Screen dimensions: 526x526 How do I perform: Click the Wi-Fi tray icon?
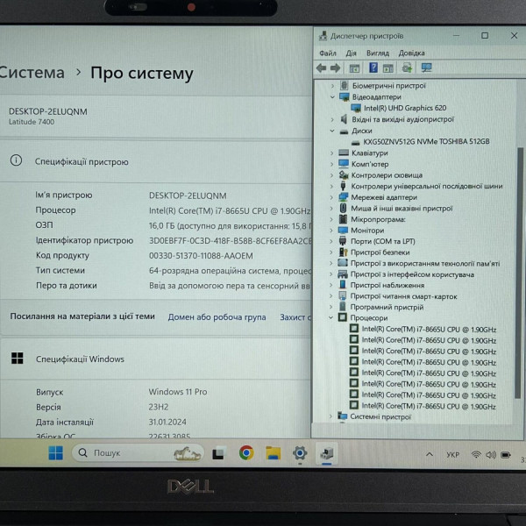pos(476,454)
